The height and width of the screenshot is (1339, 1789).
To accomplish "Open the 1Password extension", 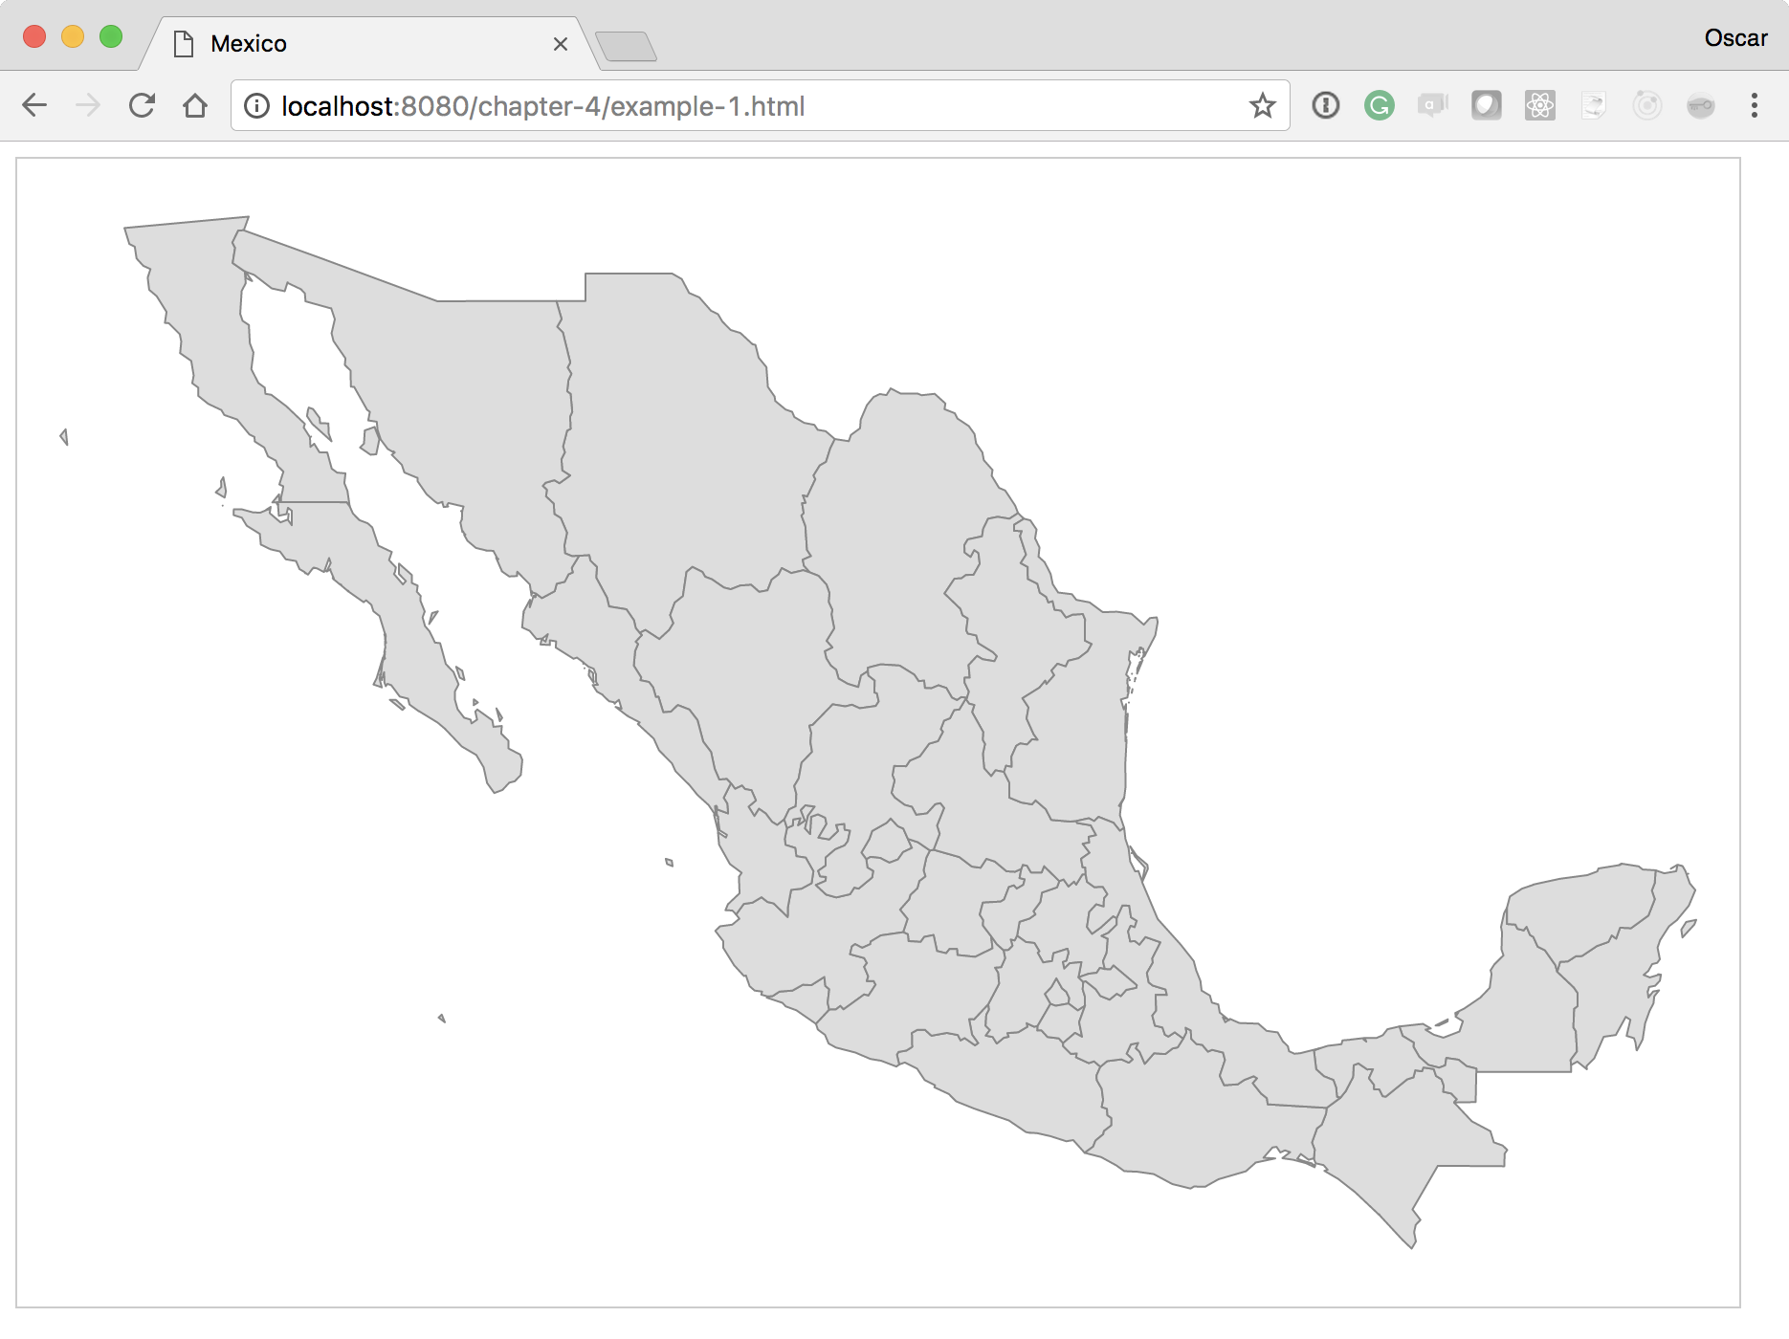I will point(1326,105).
